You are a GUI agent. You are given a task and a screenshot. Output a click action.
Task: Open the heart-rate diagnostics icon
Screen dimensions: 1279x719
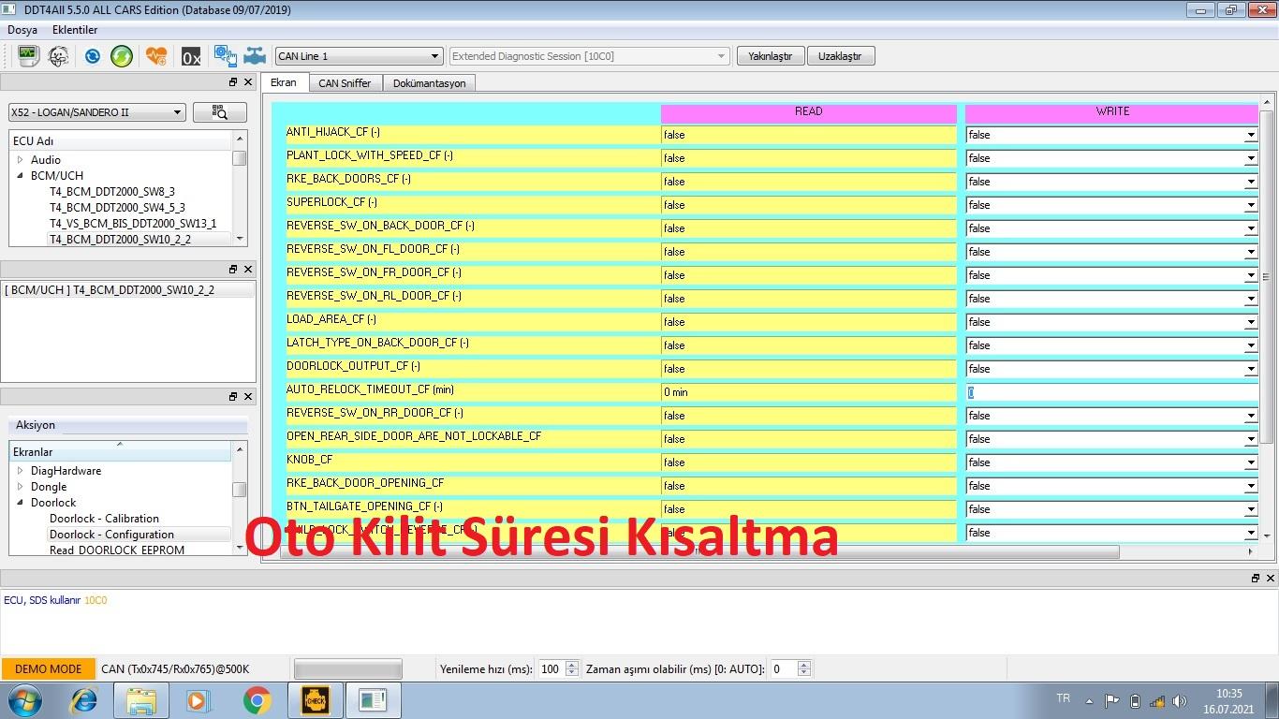tap(156, 56)
